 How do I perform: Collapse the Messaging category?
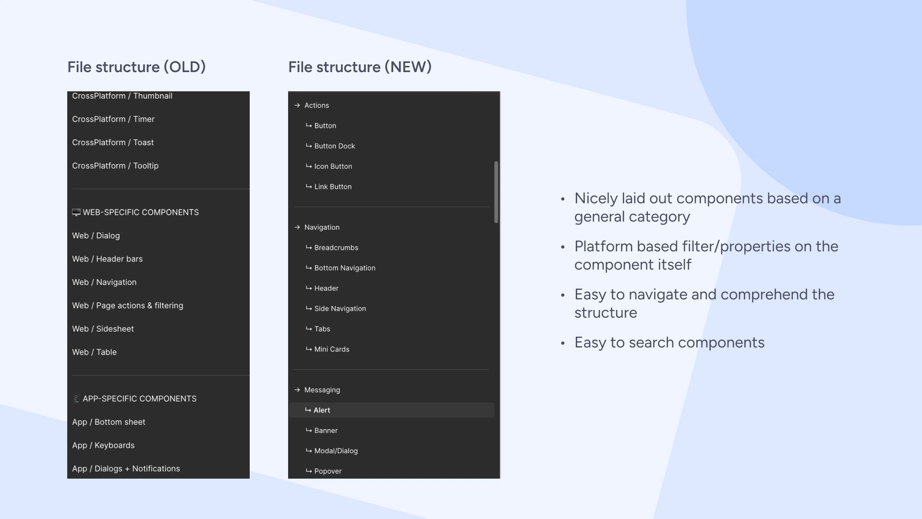click(x=322, y=390)
